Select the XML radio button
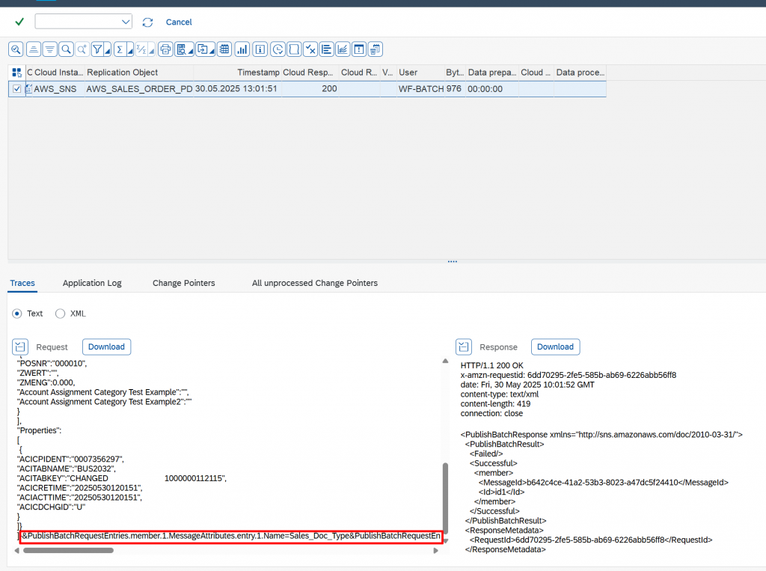The width and height of the screenshot is (766, 571). coord(61,314)
